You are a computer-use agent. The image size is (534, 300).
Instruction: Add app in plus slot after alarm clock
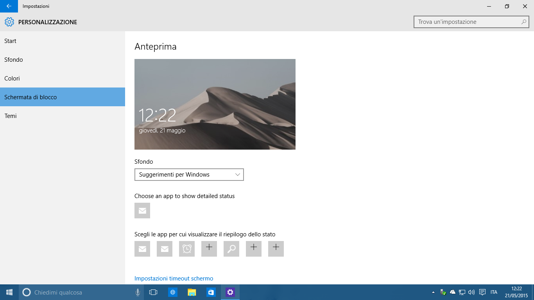click(x=209, y=249)
